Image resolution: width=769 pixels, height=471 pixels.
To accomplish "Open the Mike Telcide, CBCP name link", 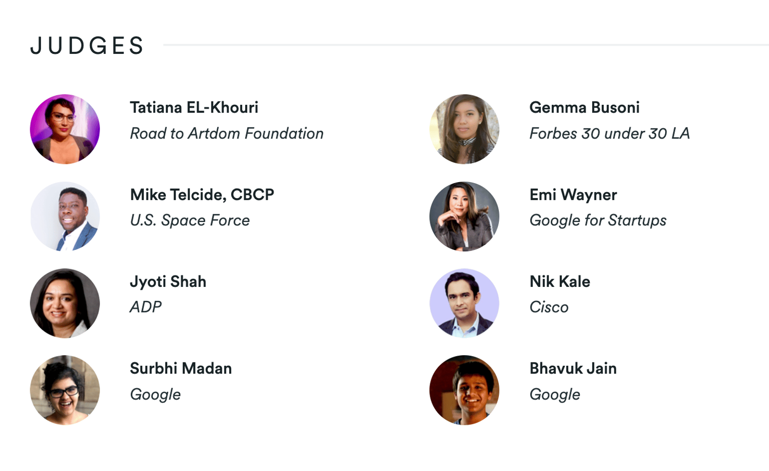I will tap(202, 195).
